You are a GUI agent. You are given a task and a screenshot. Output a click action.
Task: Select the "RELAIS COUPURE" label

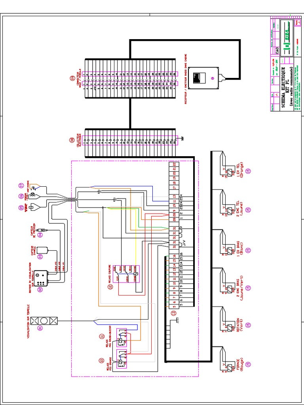coord(110,274)
